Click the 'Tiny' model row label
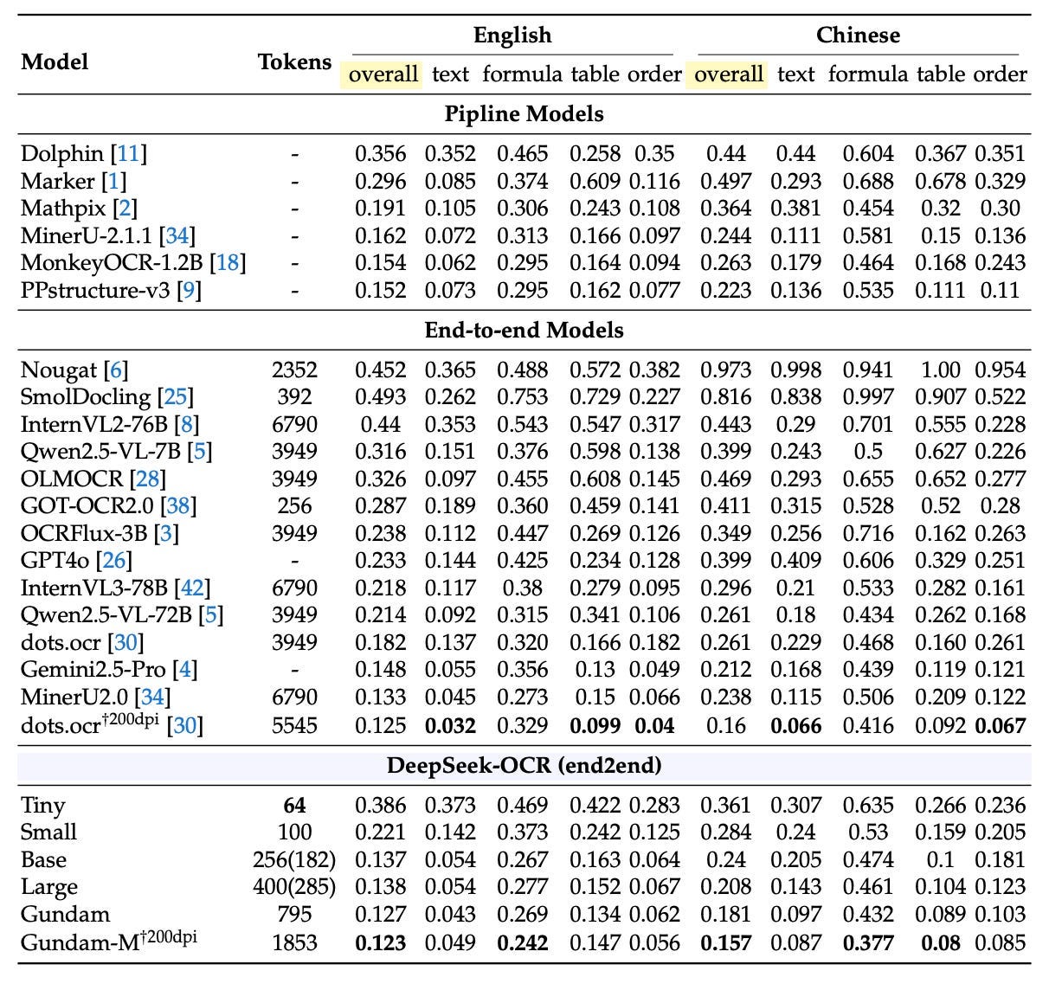Image resolution: width=1049 pixels, height=990 pixels. tap(43, 806)
